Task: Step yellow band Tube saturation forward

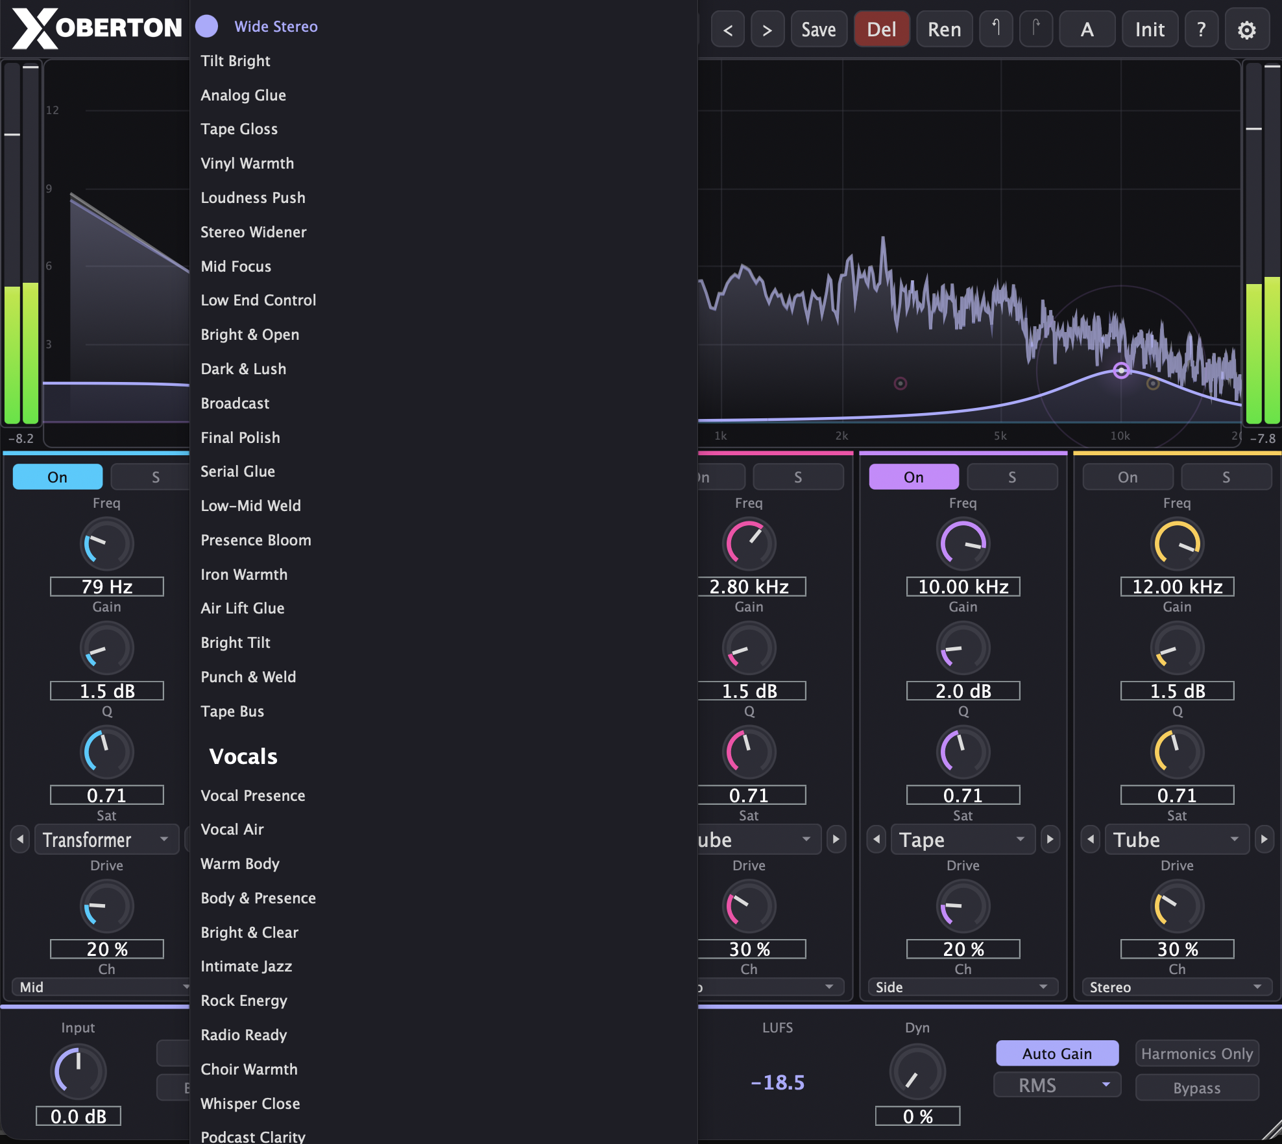Action: (x=1264, y=839)
